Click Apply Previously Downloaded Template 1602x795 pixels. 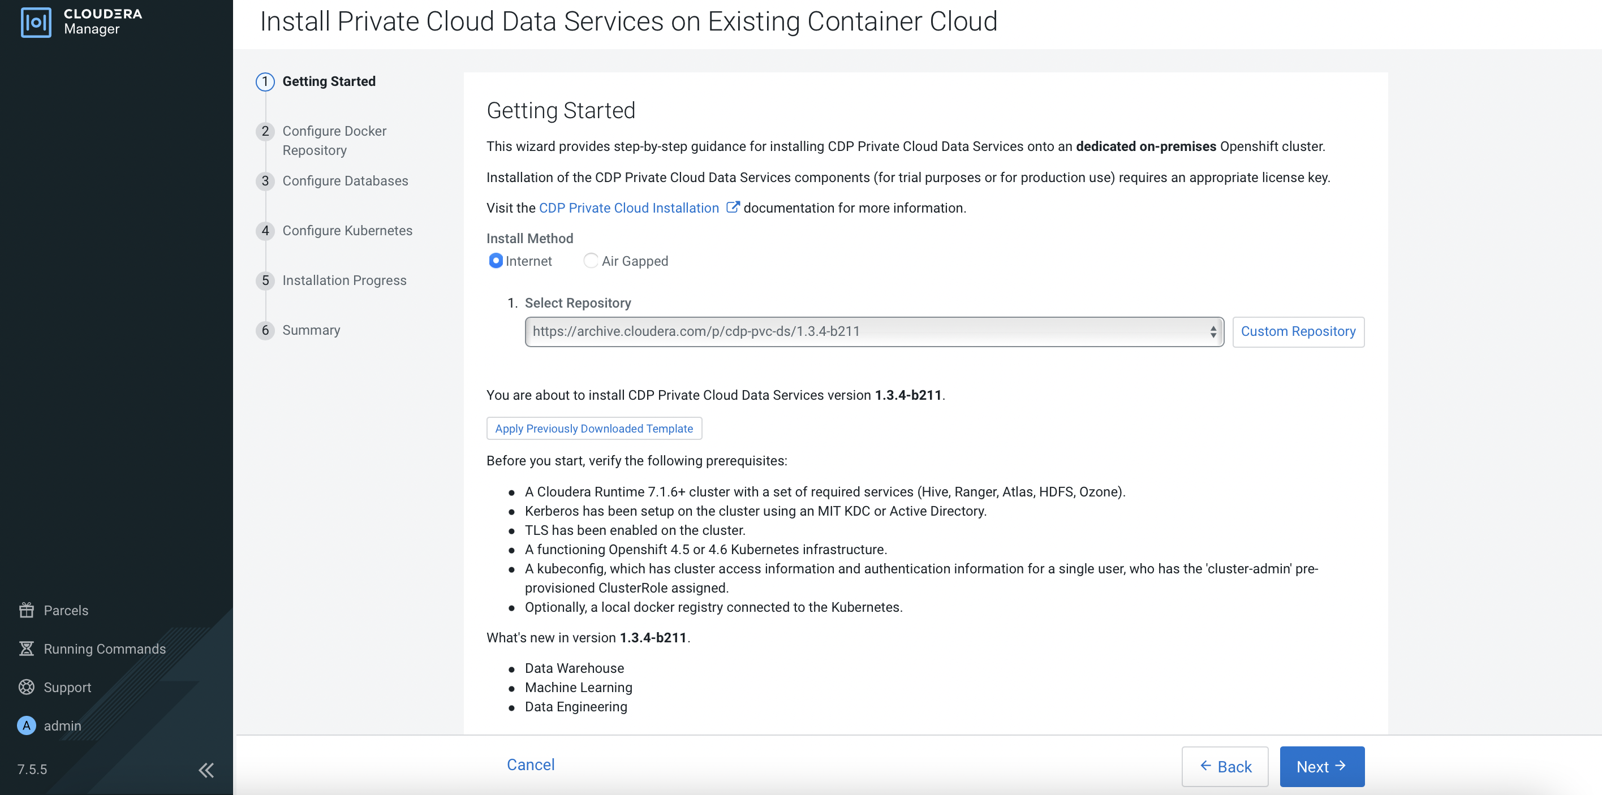point(593,428)
